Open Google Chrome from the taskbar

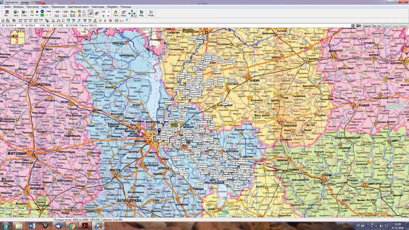(72, 226)
